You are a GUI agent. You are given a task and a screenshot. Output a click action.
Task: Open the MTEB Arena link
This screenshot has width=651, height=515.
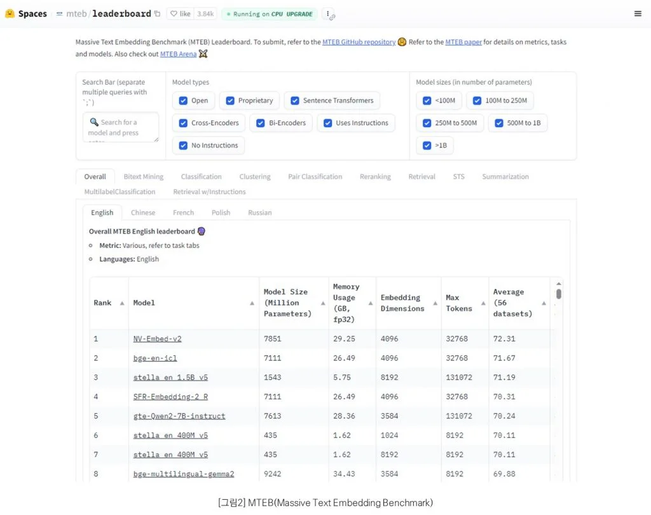pyautogui.click(x=178, y=54)
